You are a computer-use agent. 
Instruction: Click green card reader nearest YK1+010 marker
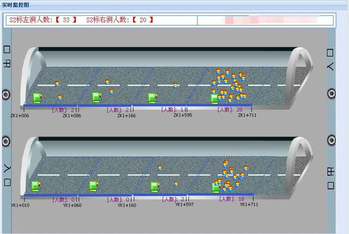36,186
